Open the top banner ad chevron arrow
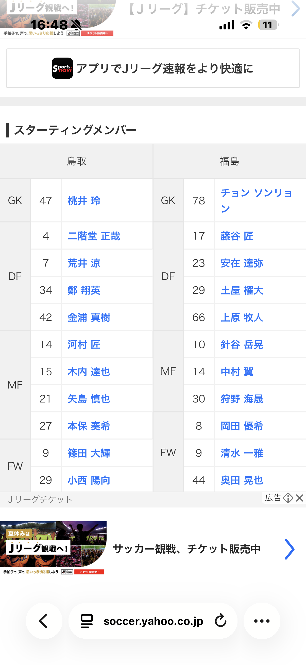Viewport: 306px width, 665px height. pos(295,9)
